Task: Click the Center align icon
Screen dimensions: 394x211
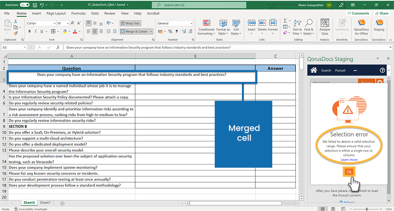Action: pyautogui.click(x=95, y=31)
